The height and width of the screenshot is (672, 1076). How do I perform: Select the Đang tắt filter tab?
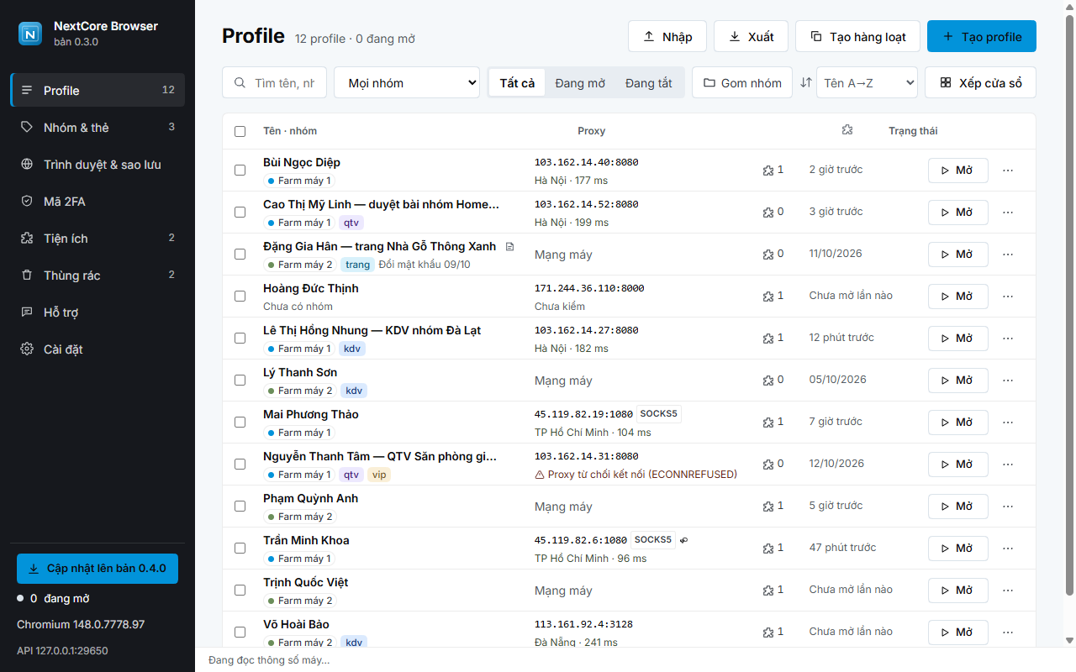(x=649, y=82)
